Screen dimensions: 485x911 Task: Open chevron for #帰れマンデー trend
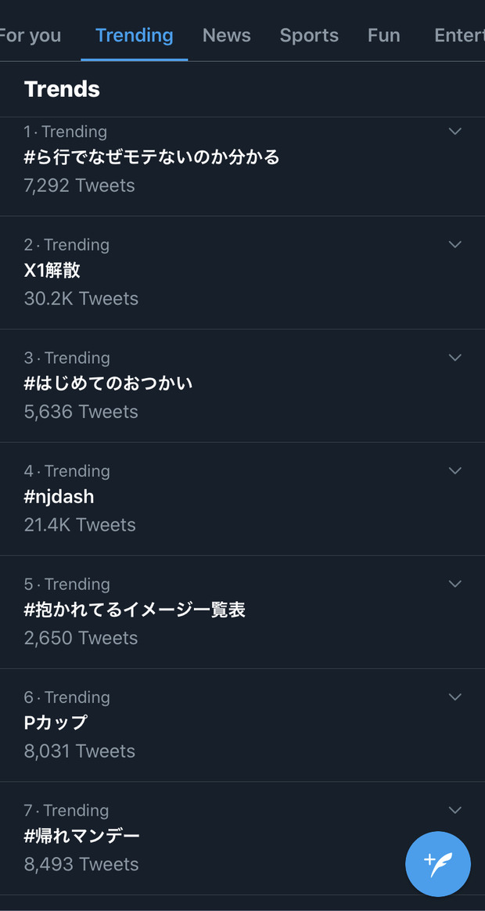click(x=454, y=810)
